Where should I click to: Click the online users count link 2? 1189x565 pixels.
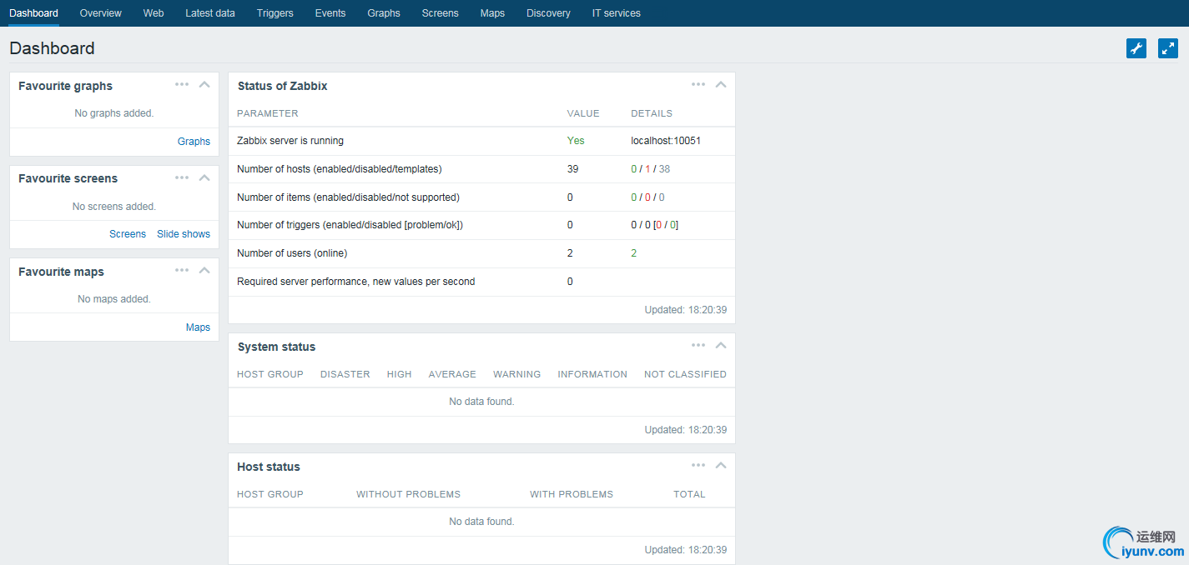(633, 253)
